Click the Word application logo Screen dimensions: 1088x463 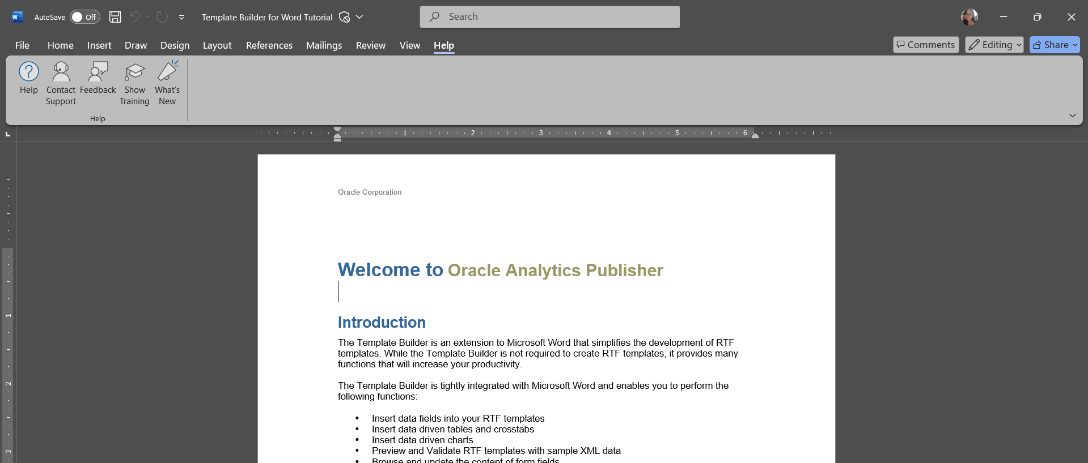[17, 17]
